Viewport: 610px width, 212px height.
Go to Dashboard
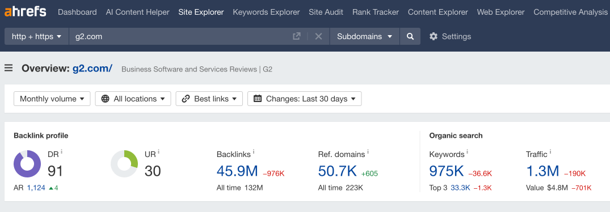click(77, 12)
